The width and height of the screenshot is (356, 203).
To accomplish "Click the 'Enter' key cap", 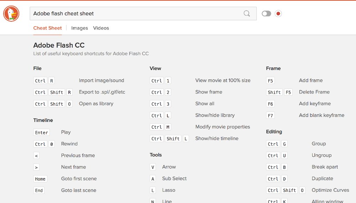I will [42, 133].
